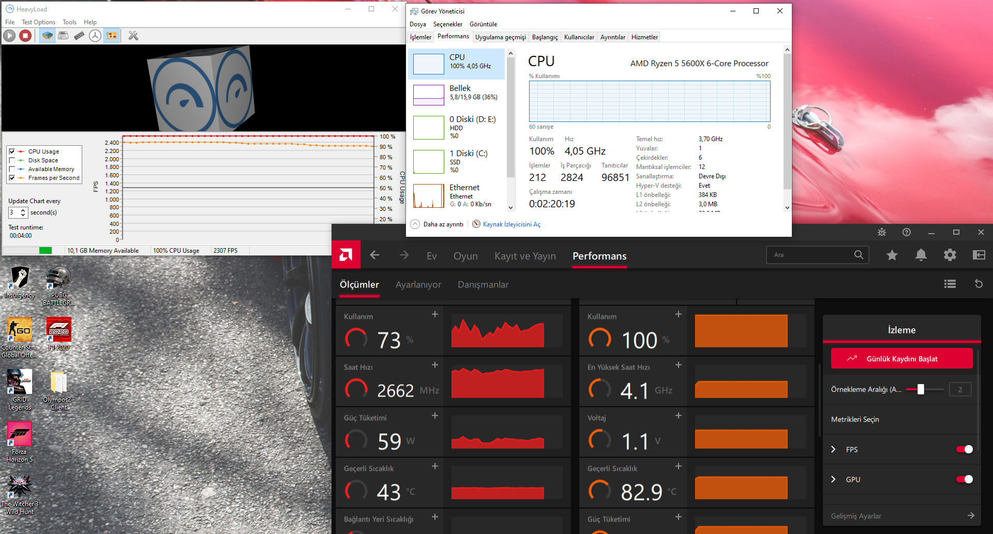Open the bug report icon in Radeon title bar
The image size is (993, 534).
[882, 233]
